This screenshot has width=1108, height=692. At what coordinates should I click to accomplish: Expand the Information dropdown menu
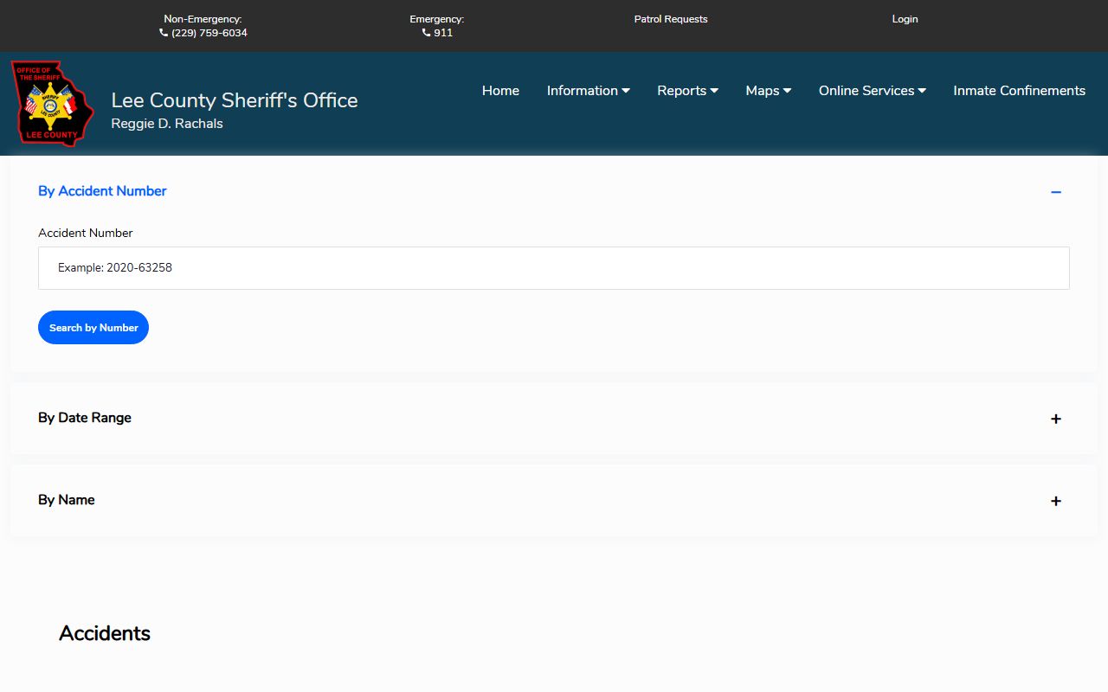[x=589, y=91]
